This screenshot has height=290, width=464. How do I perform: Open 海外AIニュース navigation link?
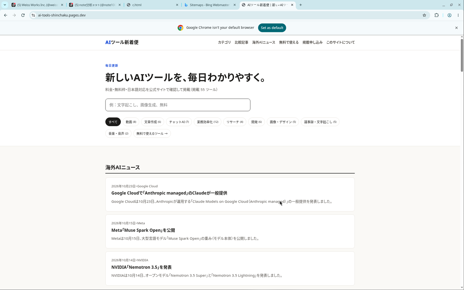pyautogui.click(x=264, y=42)
